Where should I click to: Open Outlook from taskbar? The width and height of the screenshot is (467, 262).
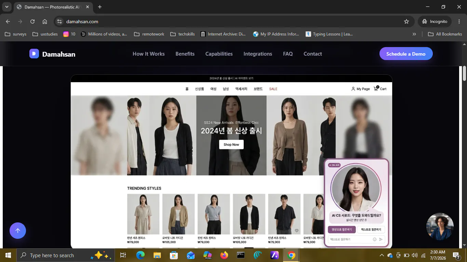pos(191,255)
